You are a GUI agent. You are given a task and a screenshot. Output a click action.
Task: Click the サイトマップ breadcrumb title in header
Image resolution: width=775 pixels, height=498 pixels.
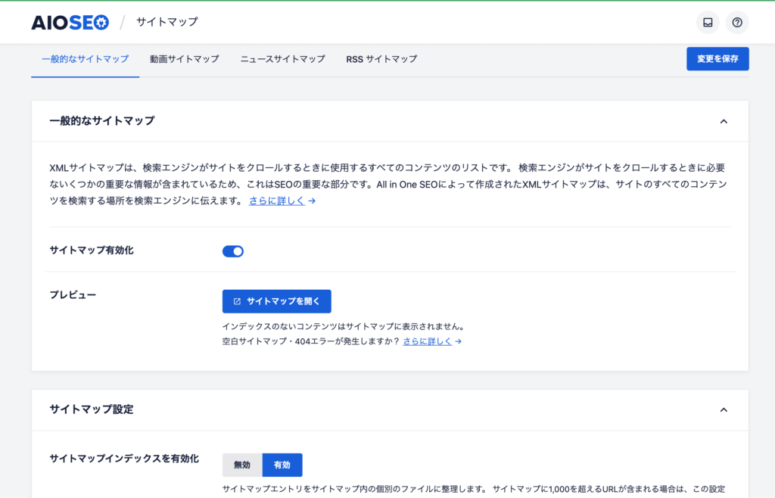pyautogui.click(x=167, y=22)
